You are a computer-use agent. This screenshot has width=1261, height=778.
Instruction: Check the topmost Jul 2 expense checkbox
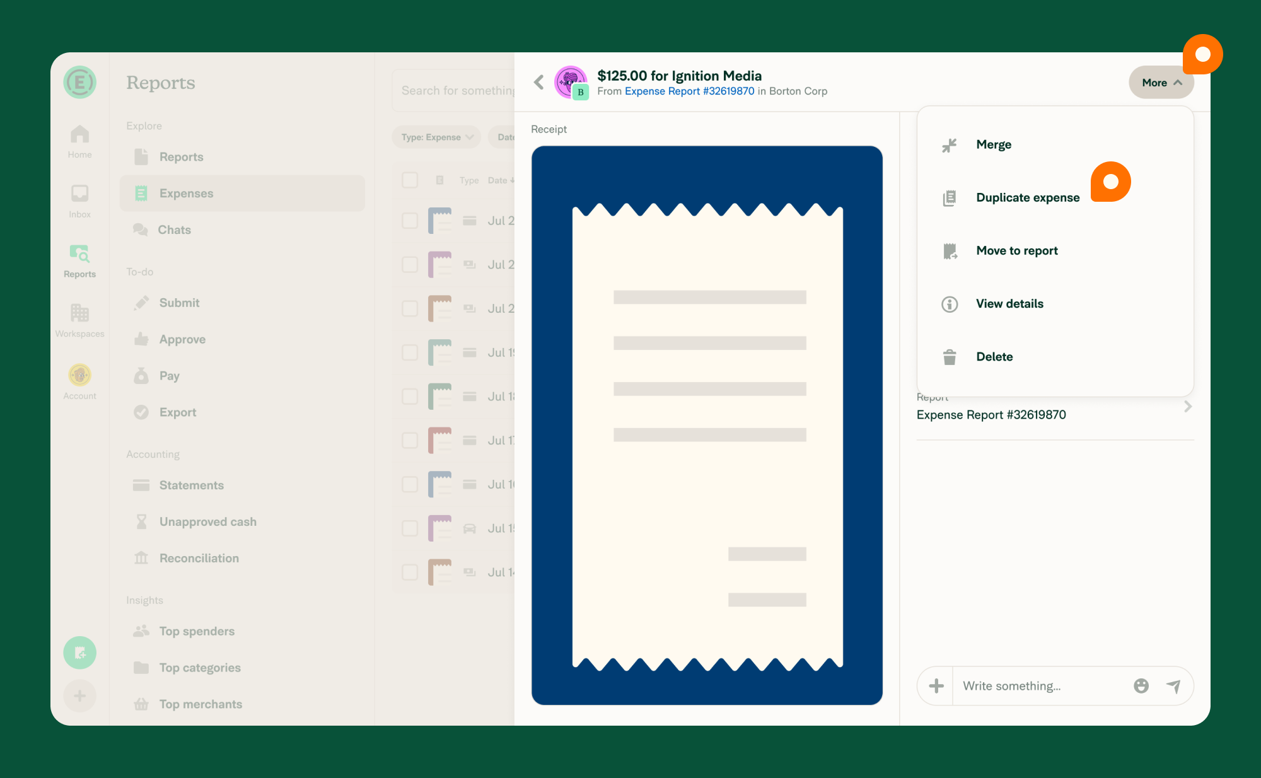(x=410, y=221)
